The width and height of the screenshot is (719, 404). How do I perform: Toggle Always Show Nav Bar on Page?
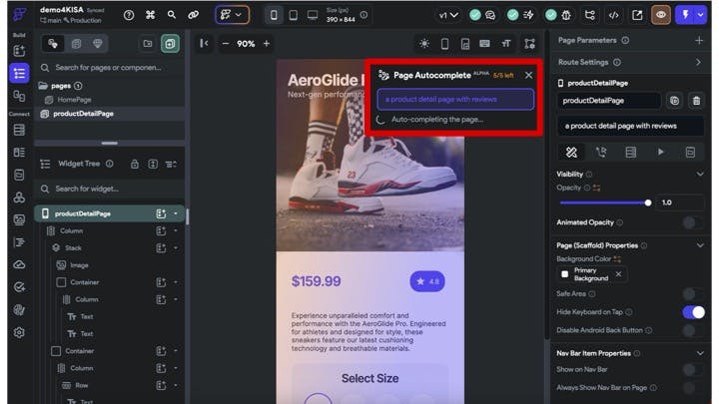click(692, 387)
